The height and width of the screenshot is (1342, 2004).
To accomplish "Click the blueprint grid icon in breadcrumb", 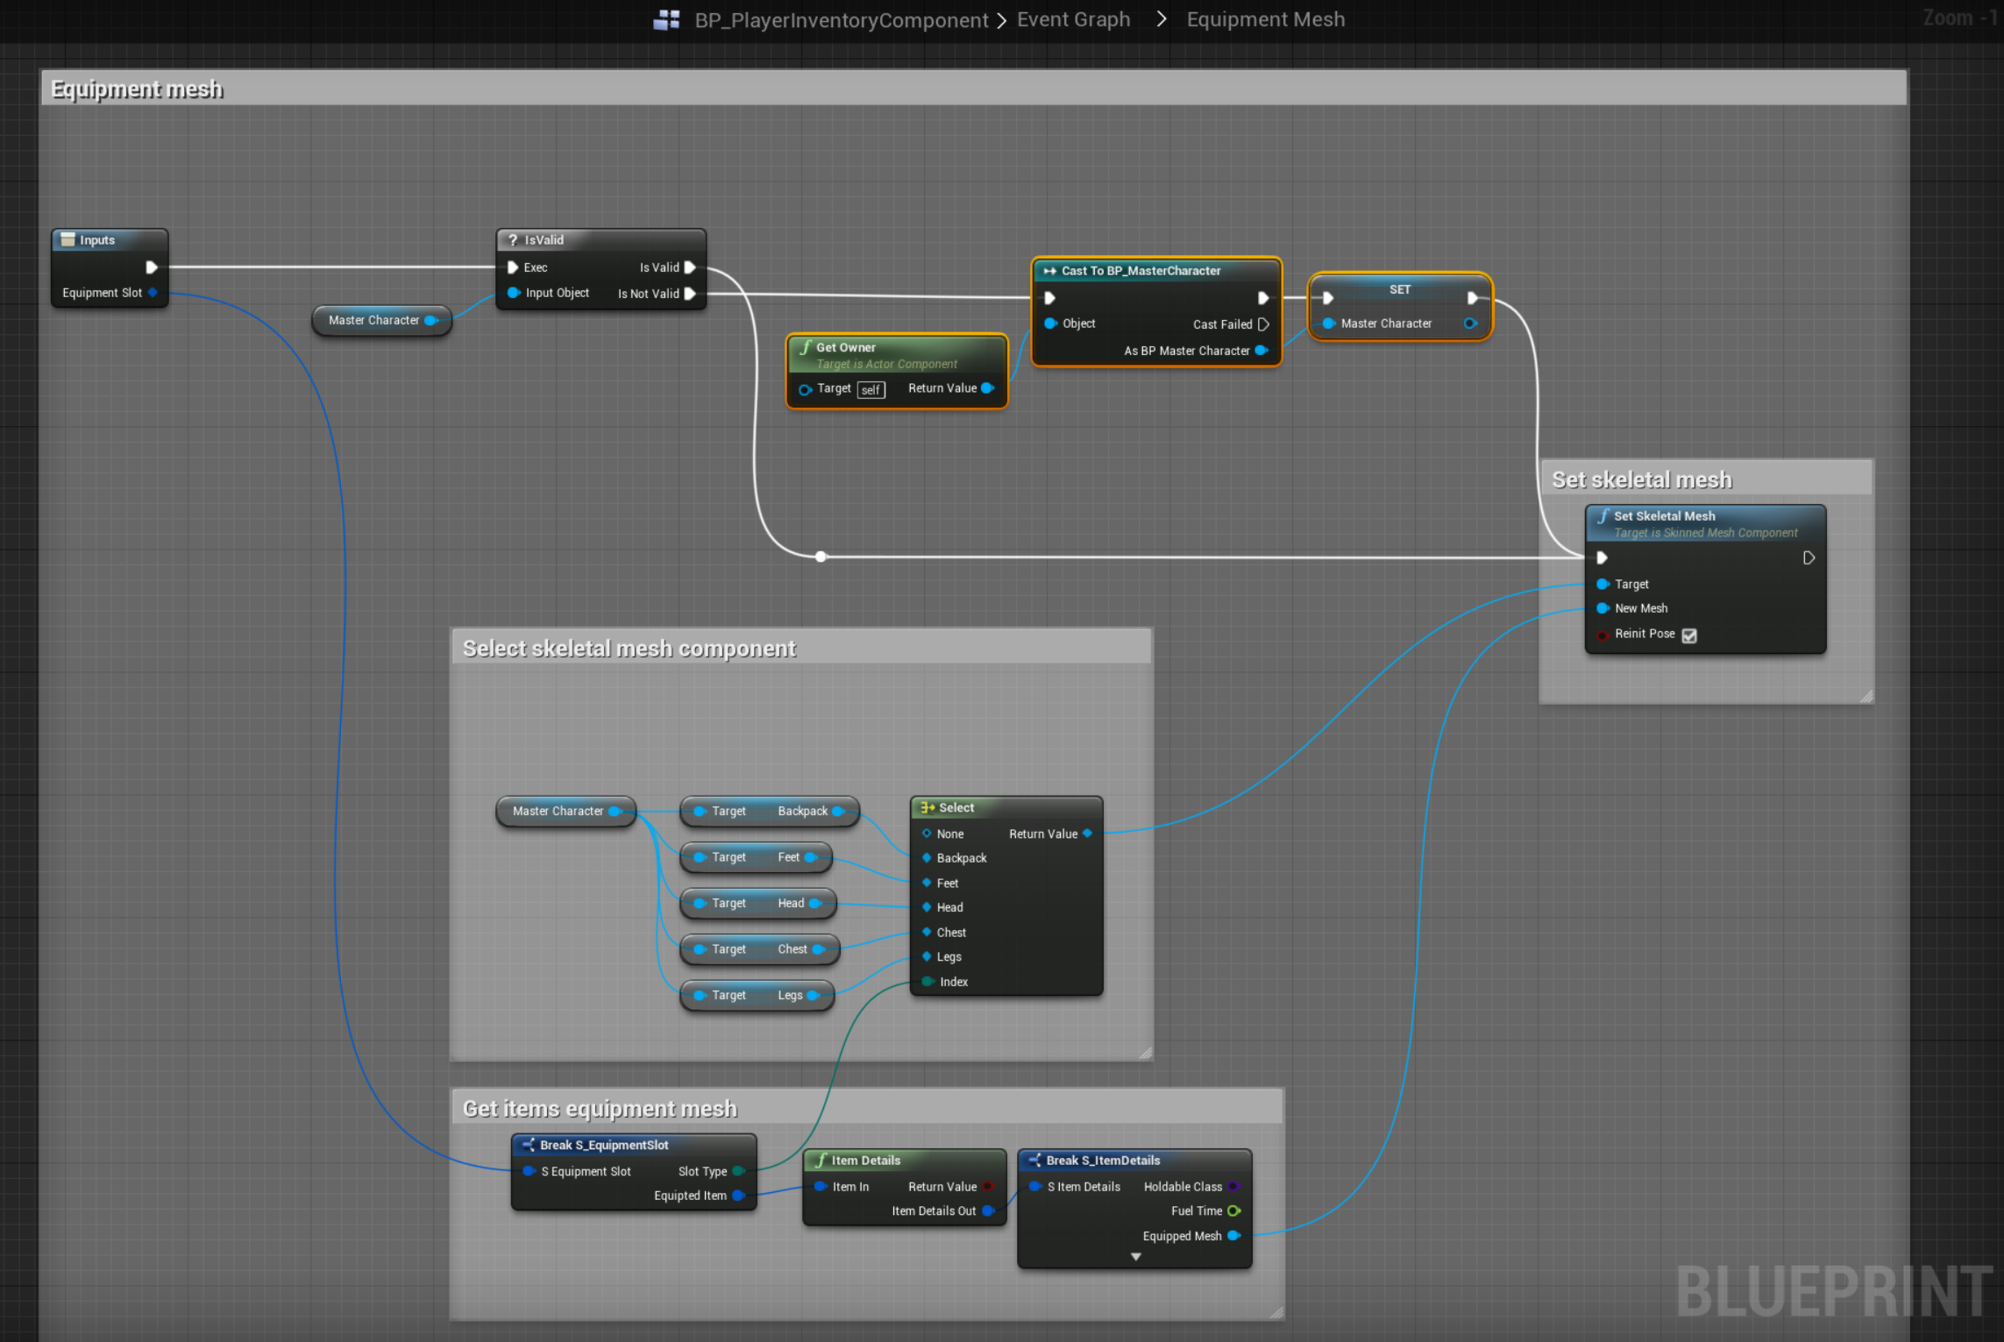I will click(666, 19).
